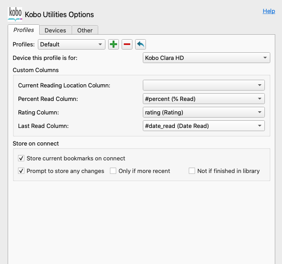Viewport: 282px width, 264px height.
Task: Open the Rating Column dropdown
Action: pyautogui.click(x=204, y=112)
